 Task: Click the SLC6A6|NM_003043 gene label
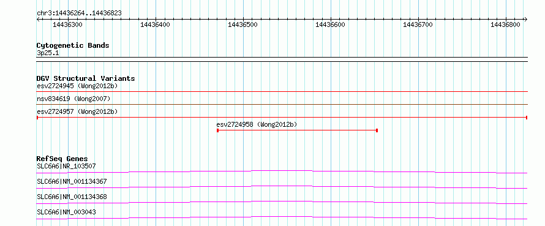(x=66, y=212)
